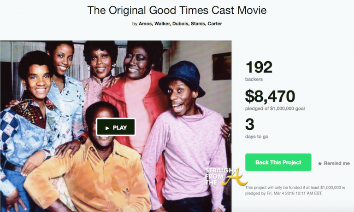
Task: Click the 3 days remaining number
Action: pos(249,126)
